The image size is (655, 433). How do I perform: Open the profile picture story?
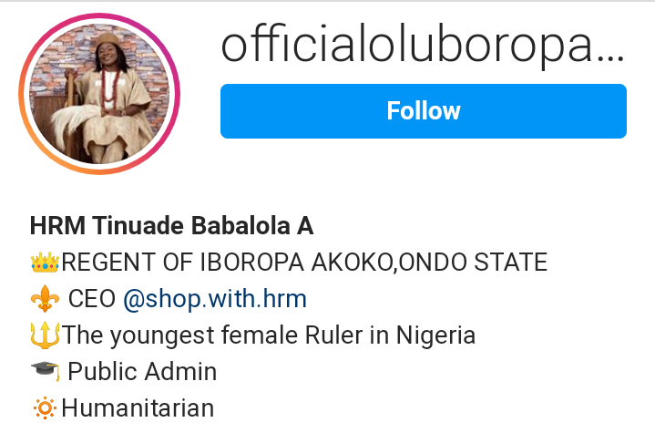tap(99, 94)
